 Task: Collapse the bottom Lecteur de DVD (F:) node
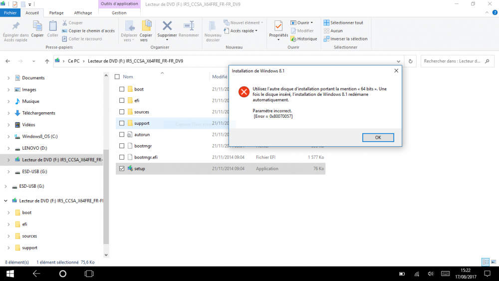point(5,201)
